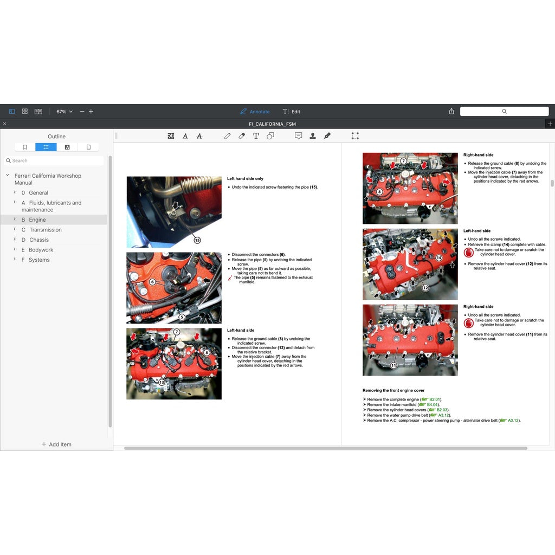Show the Bookmarks sidebar tab
Screen dimensions: 555x555
click(x=25, y=147)
